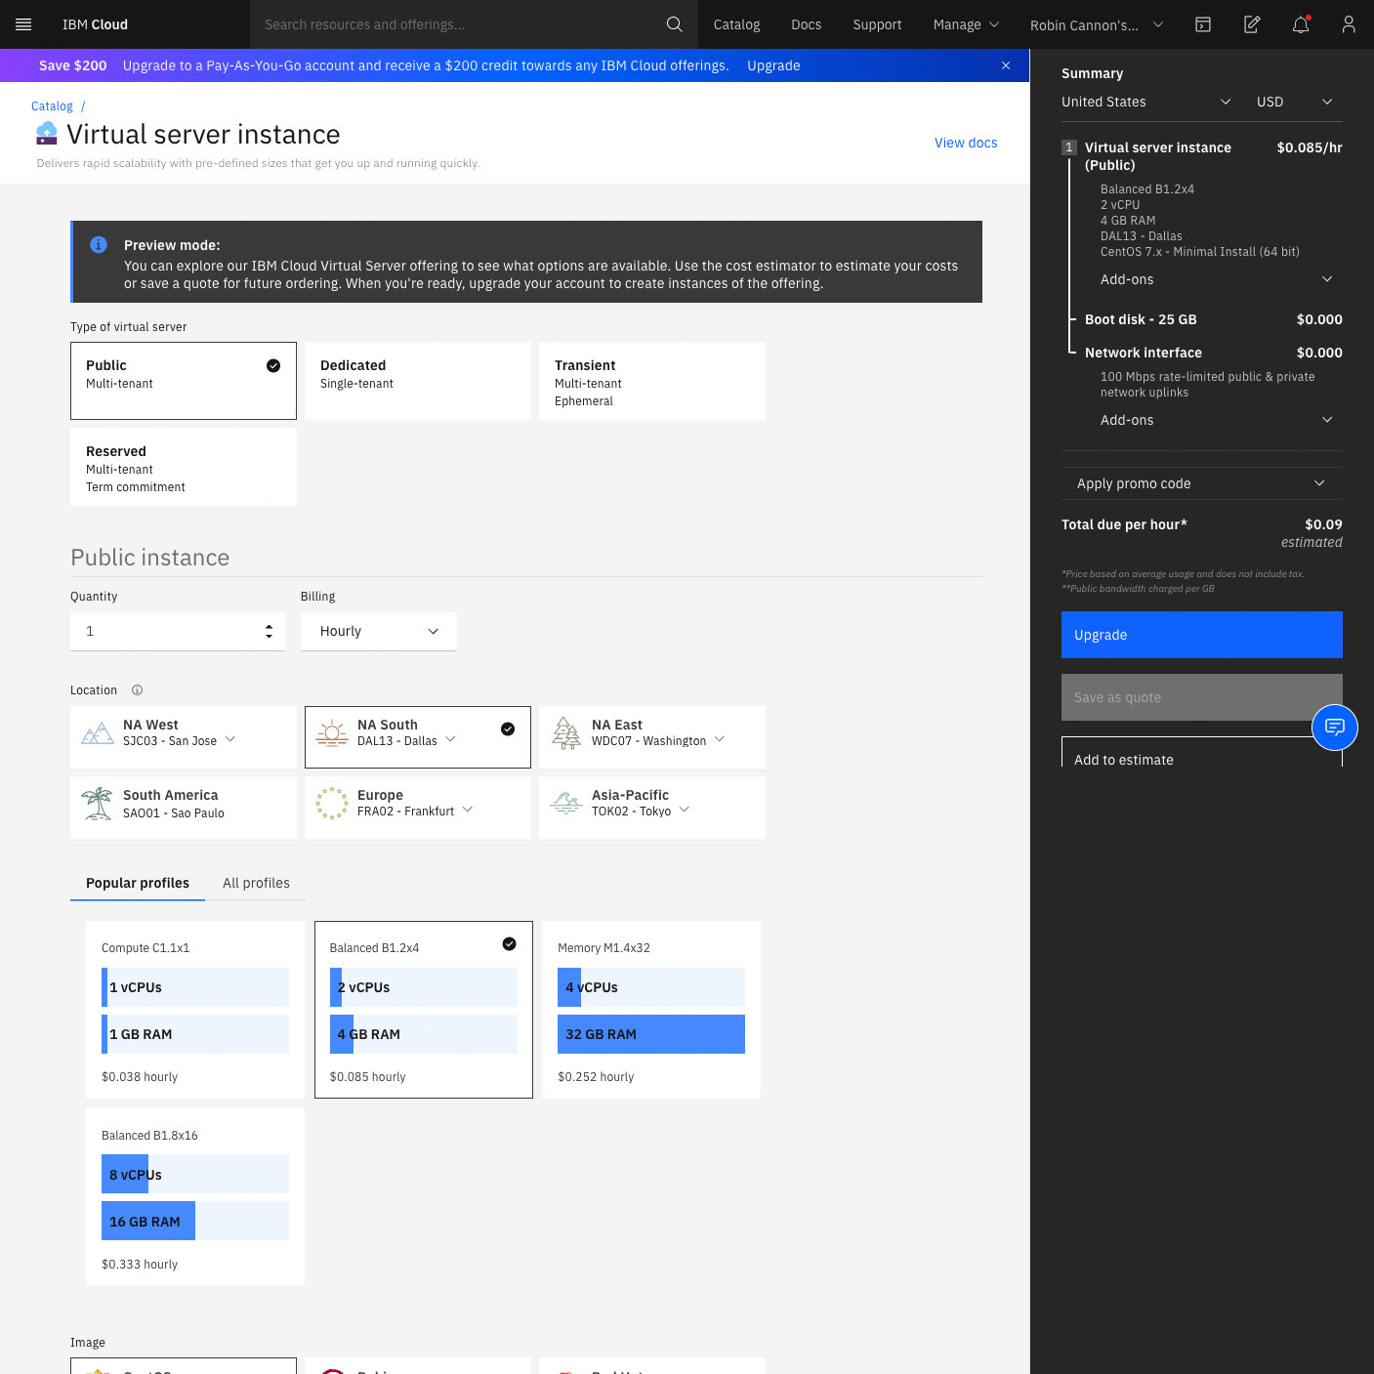
Task: Click the NA East trees icon
Action: [x=566, y=733]
